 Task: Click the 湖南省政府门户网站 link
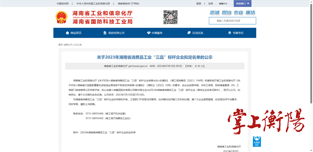point(129,4)
